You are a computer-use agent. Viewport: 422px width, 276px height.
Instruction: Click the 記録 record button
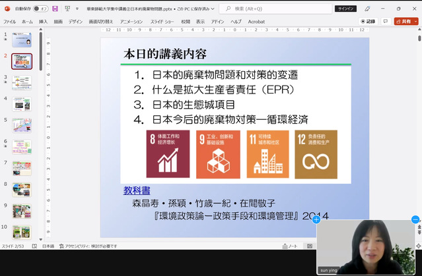tap(368, 22)
